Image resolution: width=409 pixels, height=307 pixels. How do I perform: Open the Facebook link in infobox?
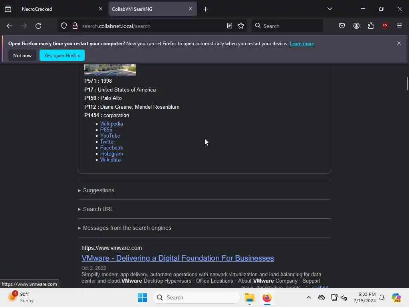coord(111,148)
